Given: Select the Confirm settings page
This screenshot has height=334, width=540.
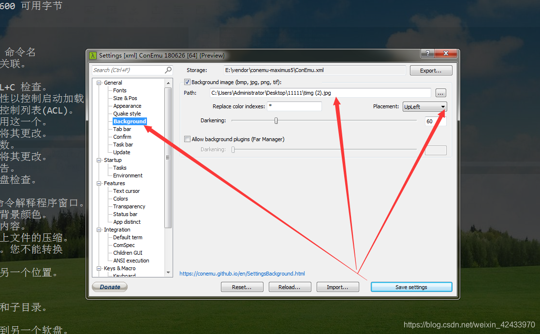Looking at the screenshot, I should point(122,137).
